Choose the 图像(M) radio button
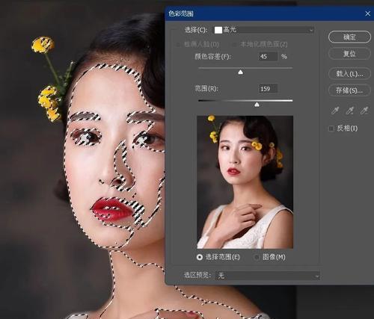This screenshot has height=319, width=374. [x=256, y=257]
